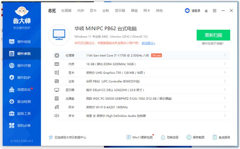The width and height of the screenshot is (240, 149).
Task: Click the 请登录 login text
Action: click(x=196, y=10)
